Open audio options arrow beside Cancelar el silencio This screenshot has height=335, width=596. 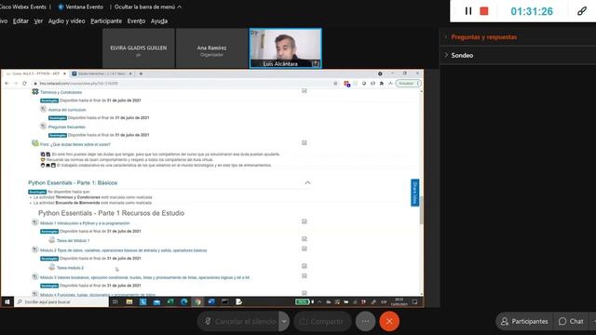point(284,321)
